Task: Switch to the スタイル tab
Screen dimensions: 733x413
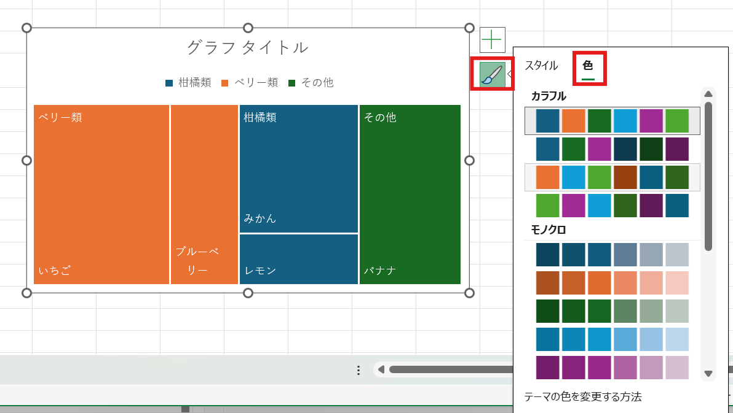Action: 541,65
